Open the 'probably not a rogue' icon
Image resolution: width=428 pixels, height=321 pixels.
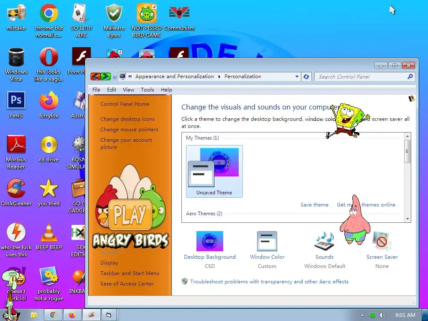(48, 284)
